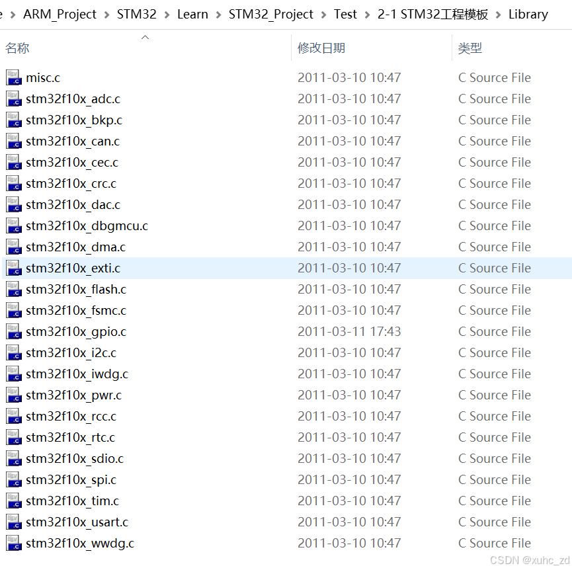
Task: Click the stm32f10x_pwr.c file icon
Action: pos(14,395)
